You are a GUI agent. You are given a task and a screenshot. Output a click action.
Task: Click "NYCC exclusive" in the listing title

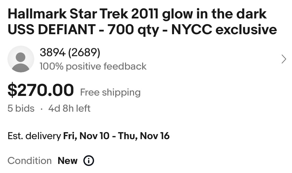click(224, 30)
